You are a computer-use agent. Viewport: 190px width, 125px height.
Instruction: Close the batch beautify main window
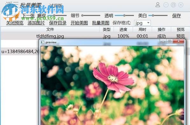[x=181, y=5]
